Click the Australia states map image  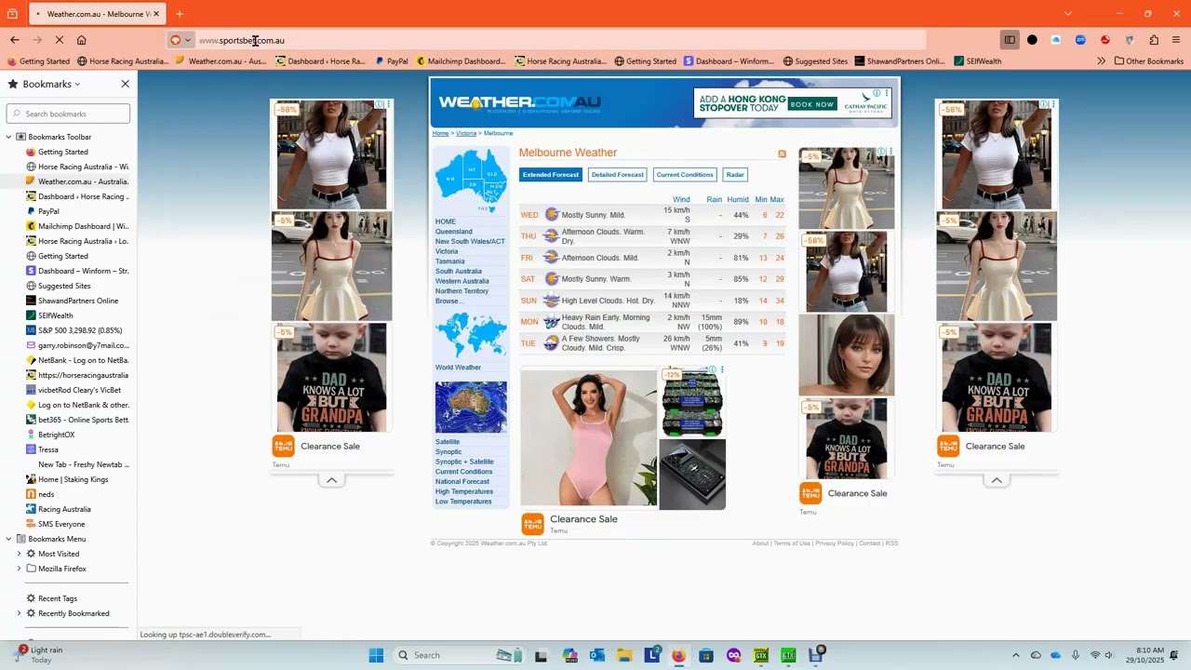coord(472,181)
